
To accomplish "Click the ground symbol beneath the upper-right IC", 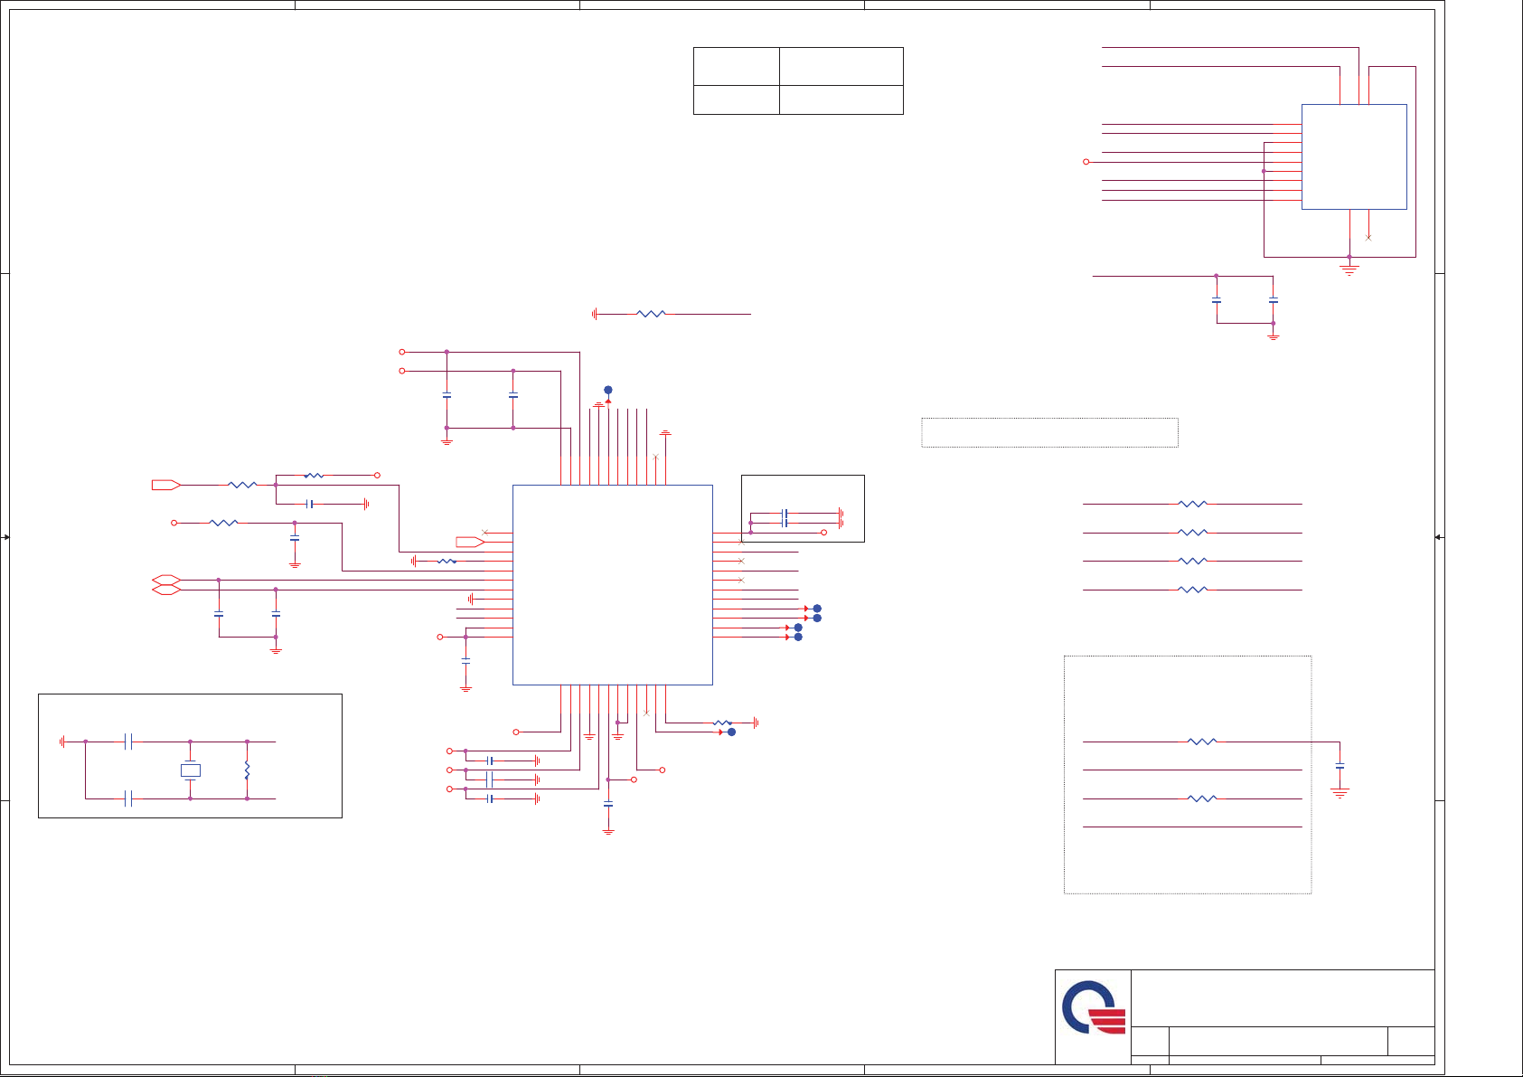I will [1349, 269].
